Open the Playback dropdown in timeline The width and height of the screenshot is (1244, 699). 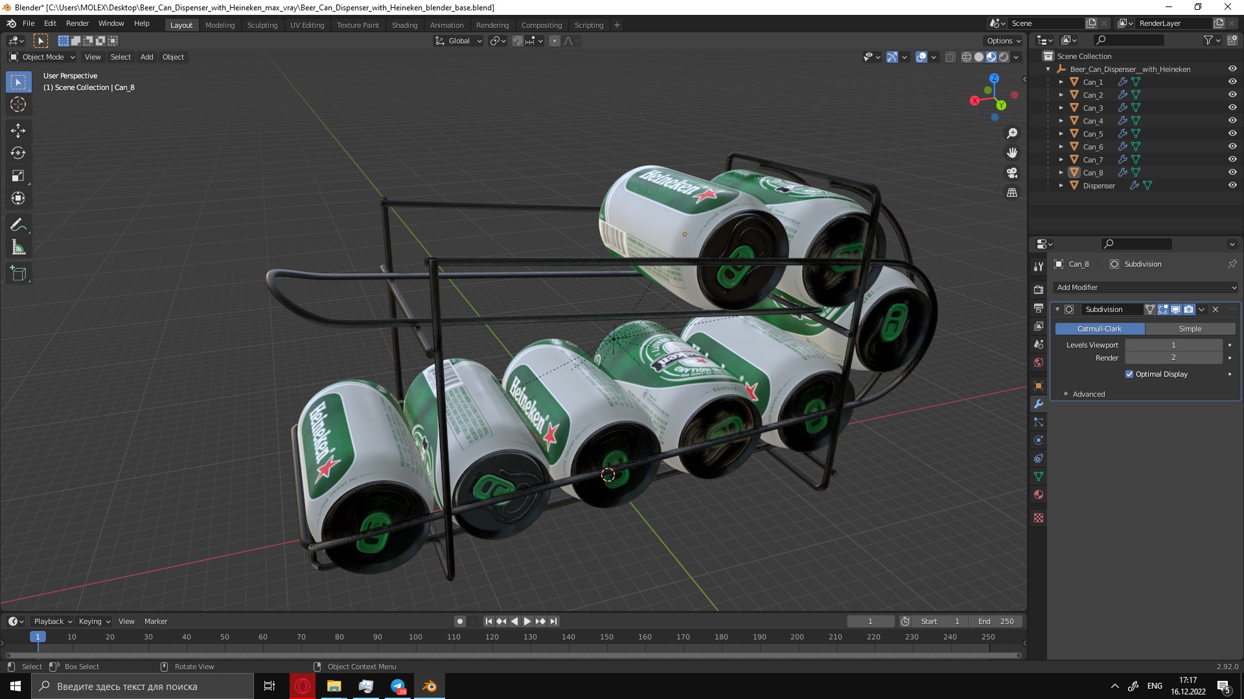click(52, 621)
